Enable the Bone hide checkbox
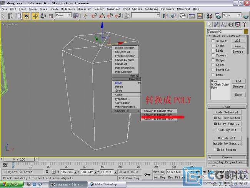 pos(213,74)
